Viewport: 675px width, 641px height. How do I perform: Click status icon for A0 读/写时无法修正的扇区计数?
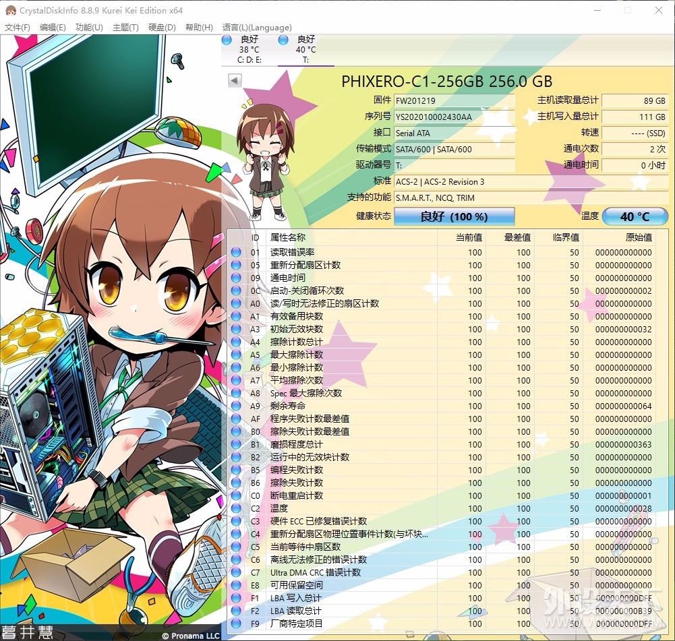click(x=236, y=304)
